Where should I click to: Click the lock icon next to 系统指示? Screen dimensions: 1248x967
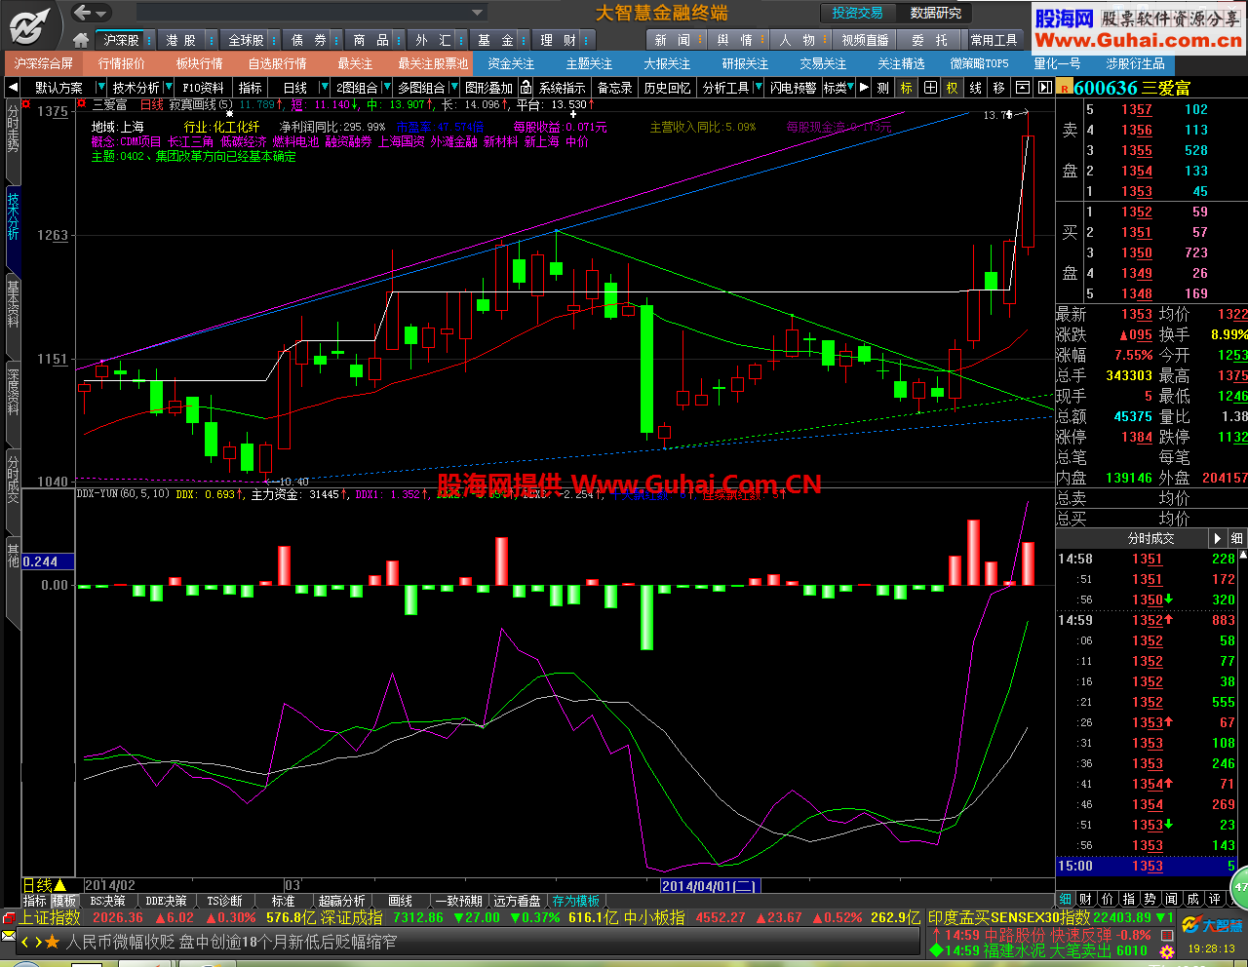click(x=526, y=88)
